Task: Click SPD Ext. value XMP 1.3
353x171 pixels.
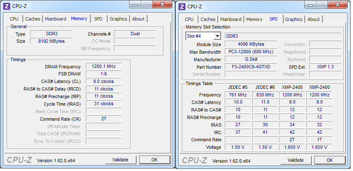Action: [325, 67]
